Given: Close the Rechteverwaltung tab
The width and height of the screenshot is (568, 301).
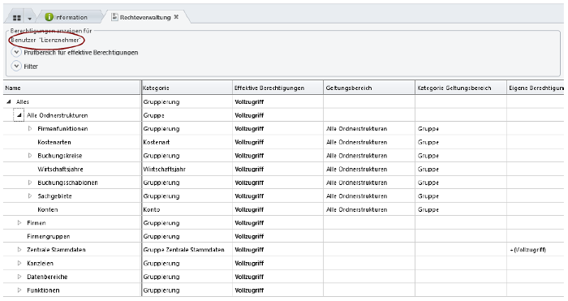Looking at the screenshot, I should tap(176, 17).
